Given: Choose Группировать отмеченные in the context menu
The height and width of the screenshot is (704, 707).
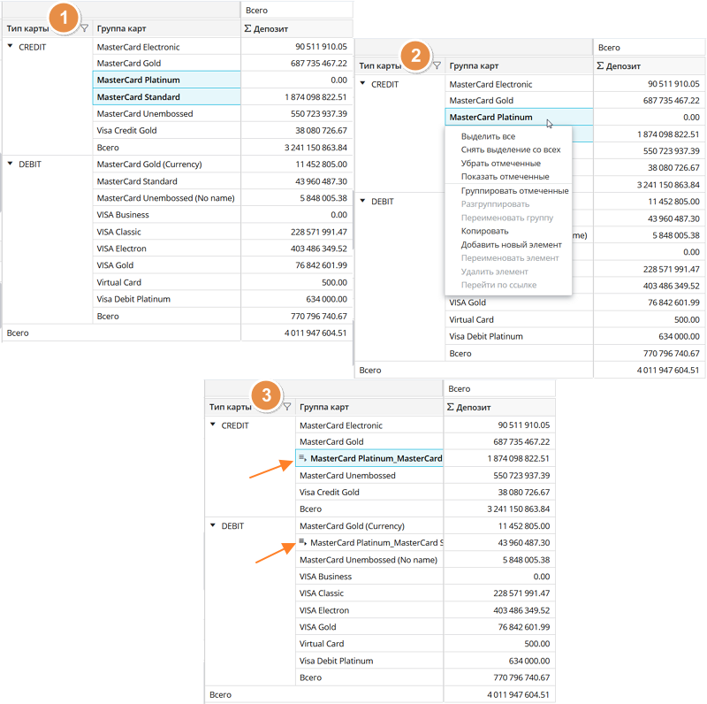Looking at the screenshot, I should pos(514,191).
